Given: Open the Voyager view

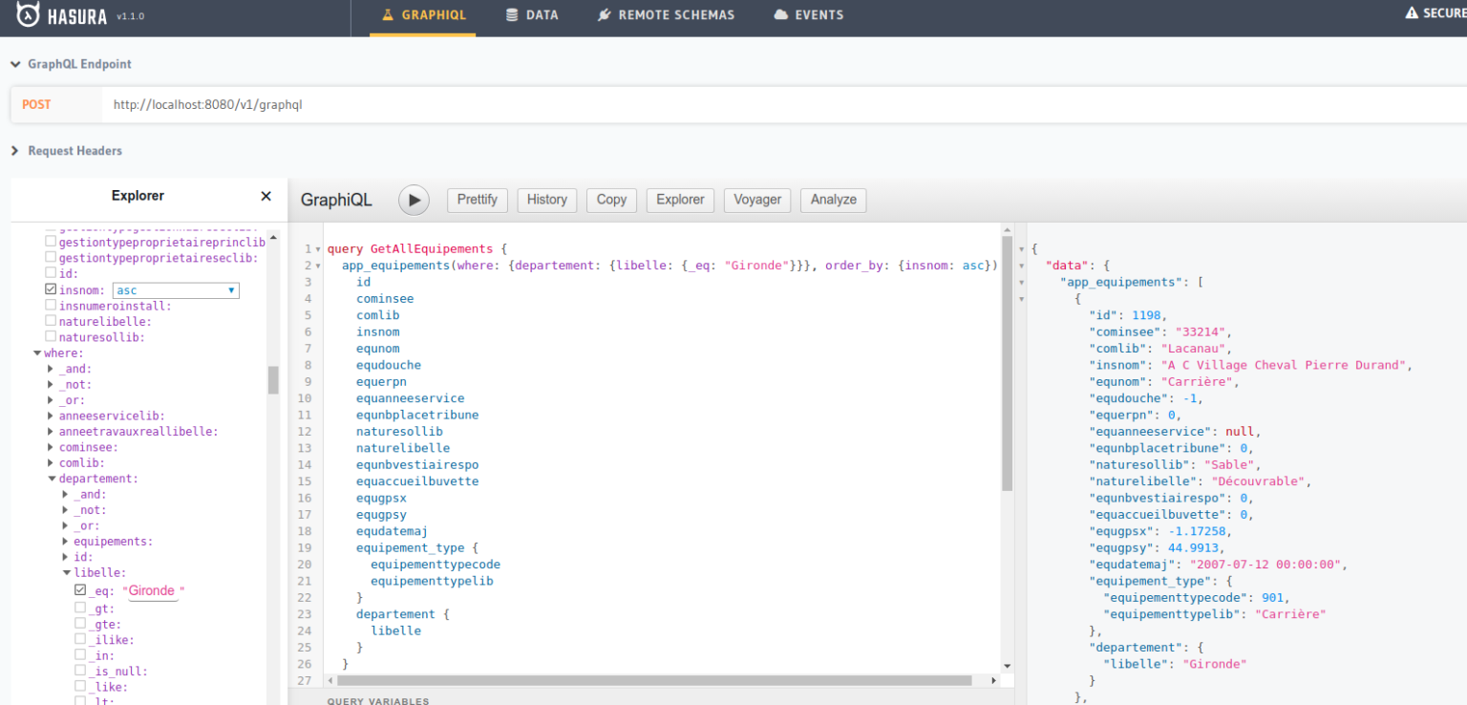Looking at the screenshot, I should point(756,201).
